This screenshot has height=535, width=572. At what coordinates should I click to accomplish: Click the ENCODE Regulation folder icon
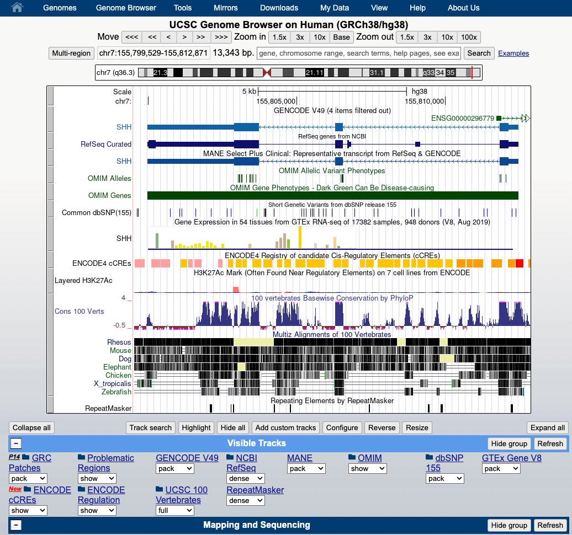coord(82,489)
